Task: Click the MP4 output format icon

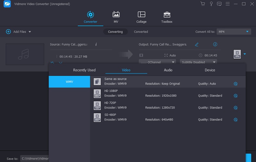Action: point(237,54)
